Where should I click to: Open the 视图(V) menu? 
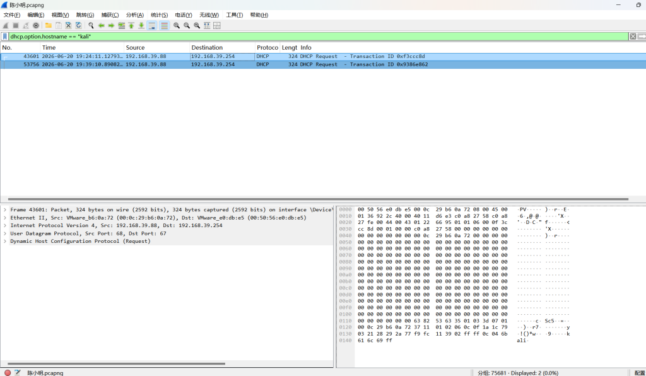coord(60,15)
